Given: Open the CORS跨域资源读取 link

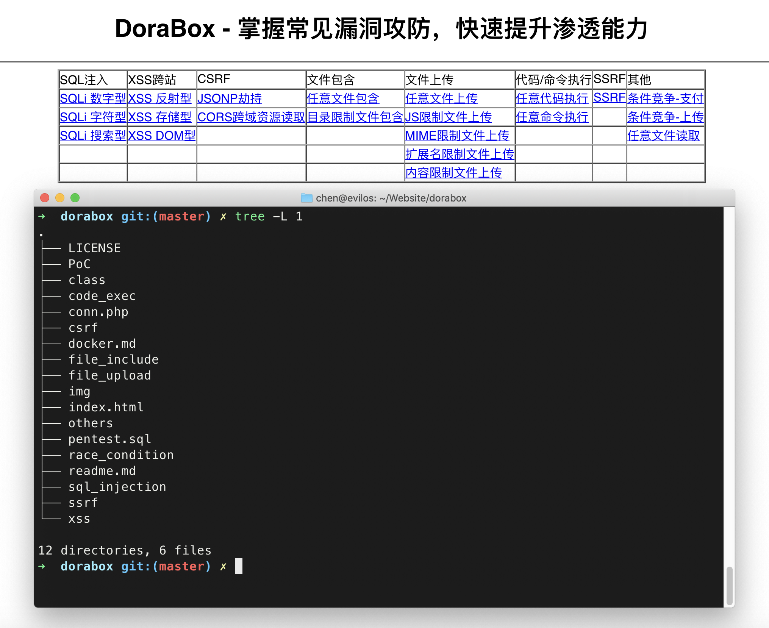Looking at the screenshot, I should pyautogui.click(x=251, y=117).
